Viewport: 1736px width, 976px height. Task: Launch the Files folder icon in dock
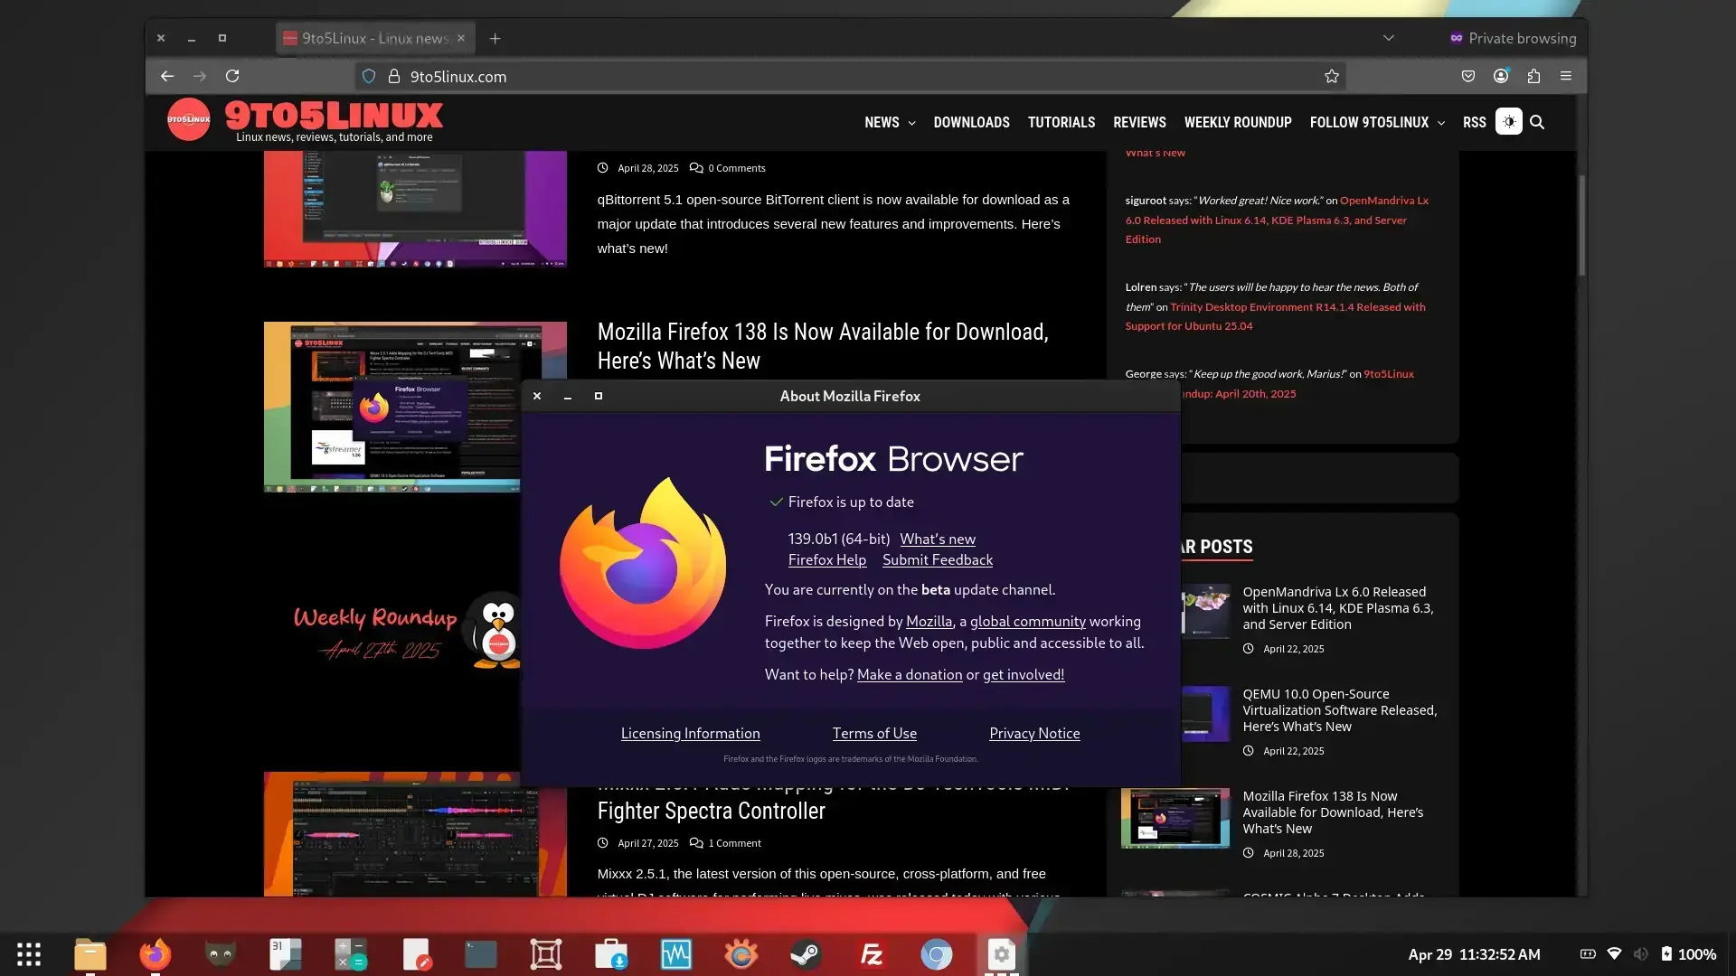point(90,954)
